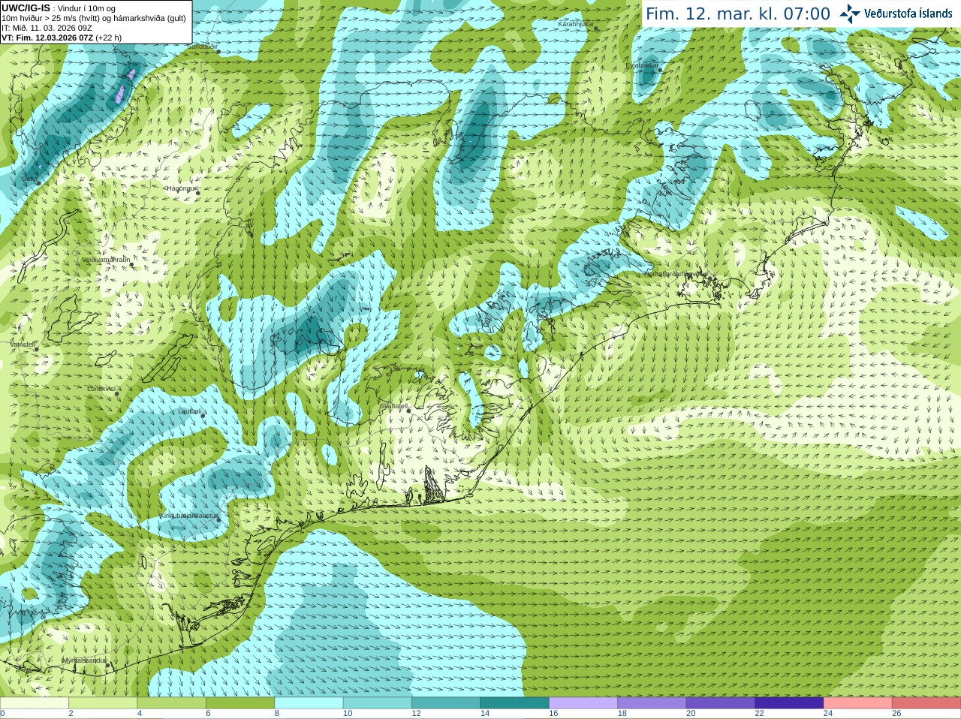Click the Veðurstofa Íslands wordmark
This screenshot has height=719, width=961.
point(908,14)
